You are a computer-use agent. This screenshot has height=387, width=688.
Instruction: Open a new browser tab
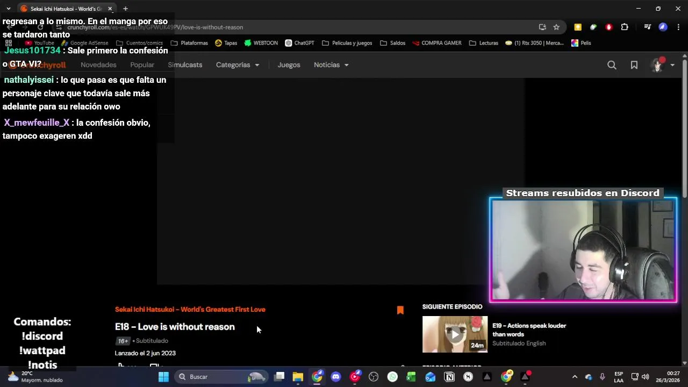(125, 9)
